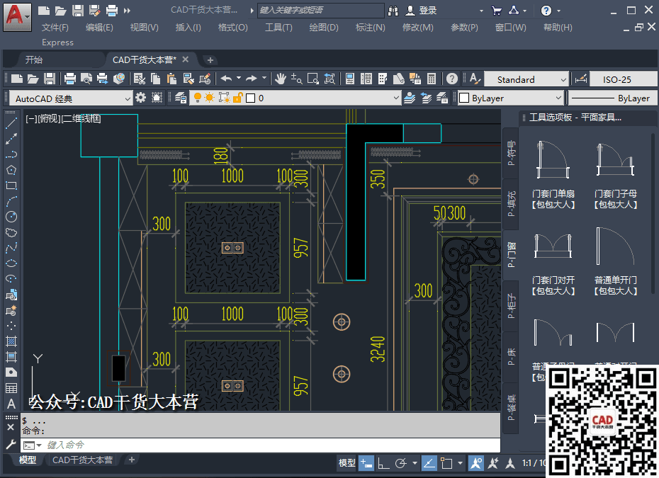This screenshot has height=478, width=659.
Task: Click the QuickCalc calculator icon
Action: coord(432,79)
